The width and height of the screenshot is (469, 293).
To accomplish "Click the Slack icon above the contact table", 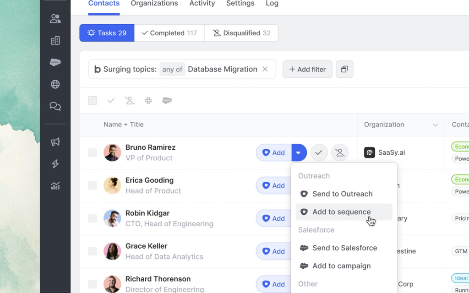I will [148, 100].
